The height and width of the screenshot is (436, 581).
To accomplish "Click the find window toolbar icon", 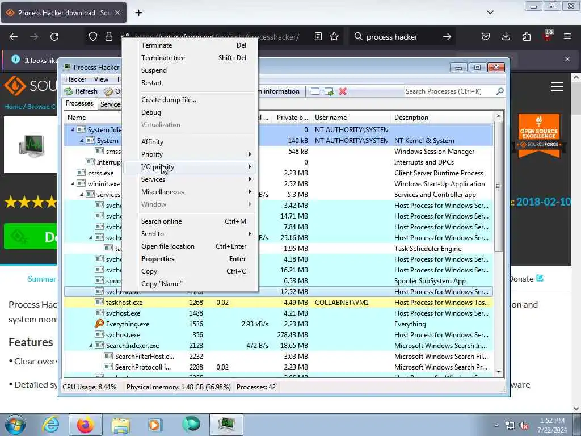I will coord(315,91).
